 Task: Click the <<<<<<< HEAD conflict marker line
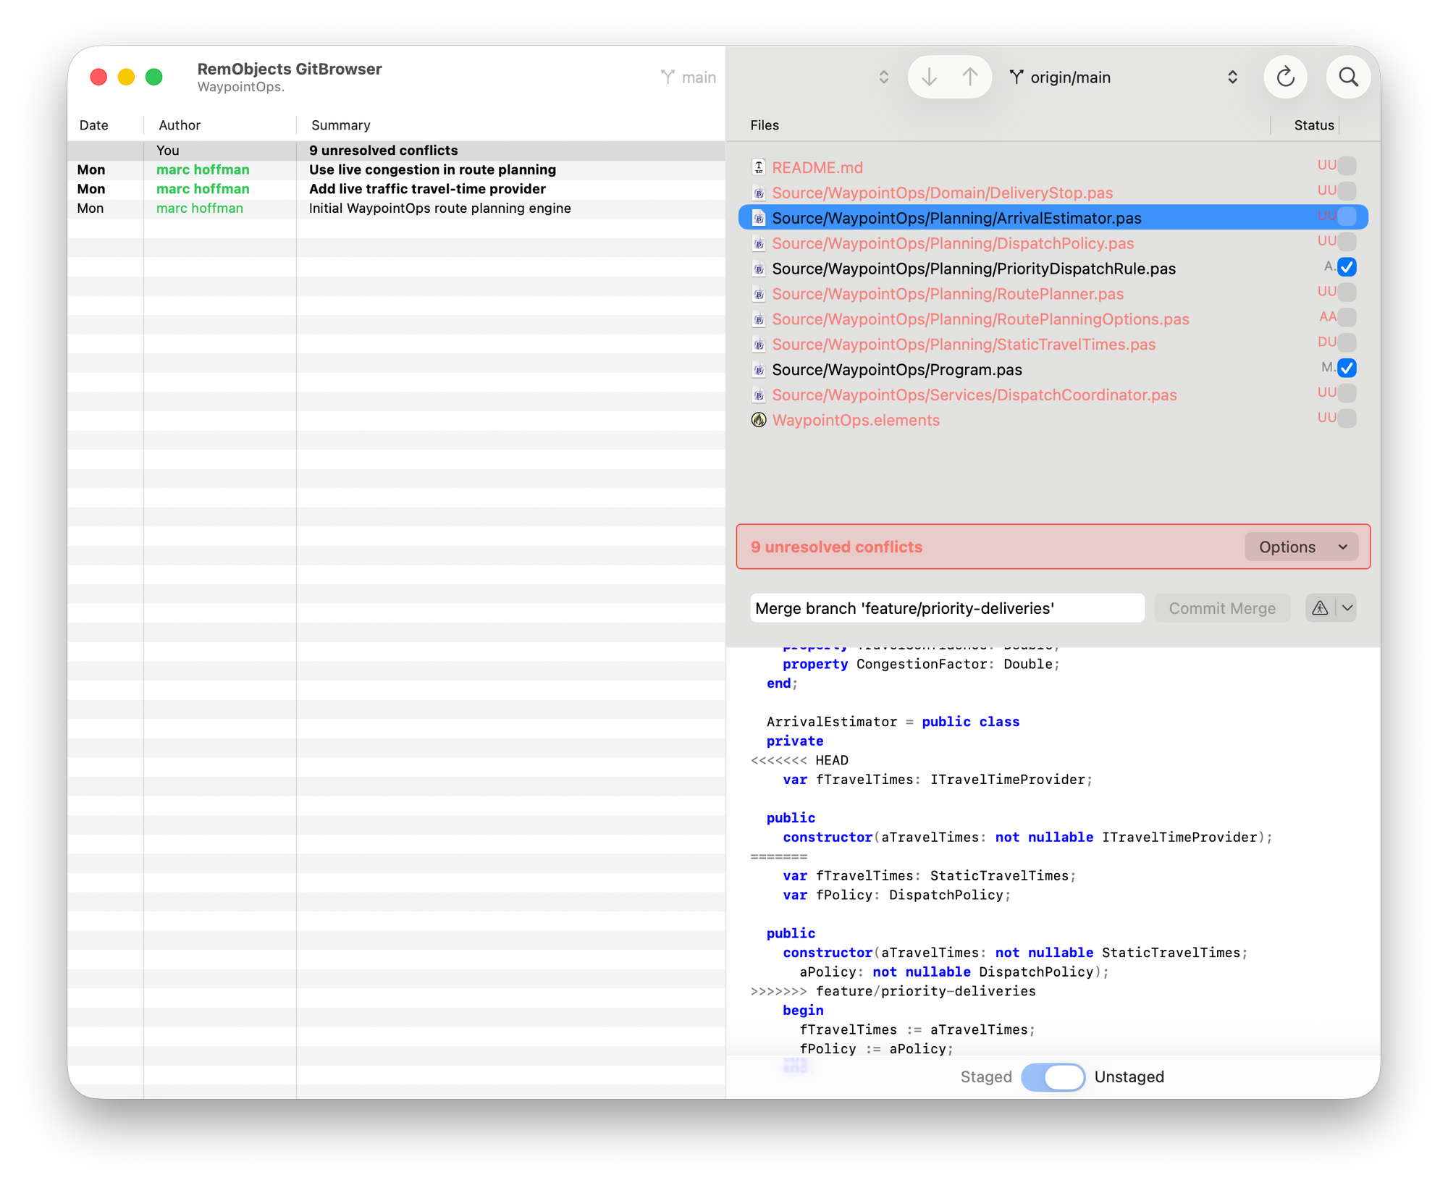pos(799,760)
